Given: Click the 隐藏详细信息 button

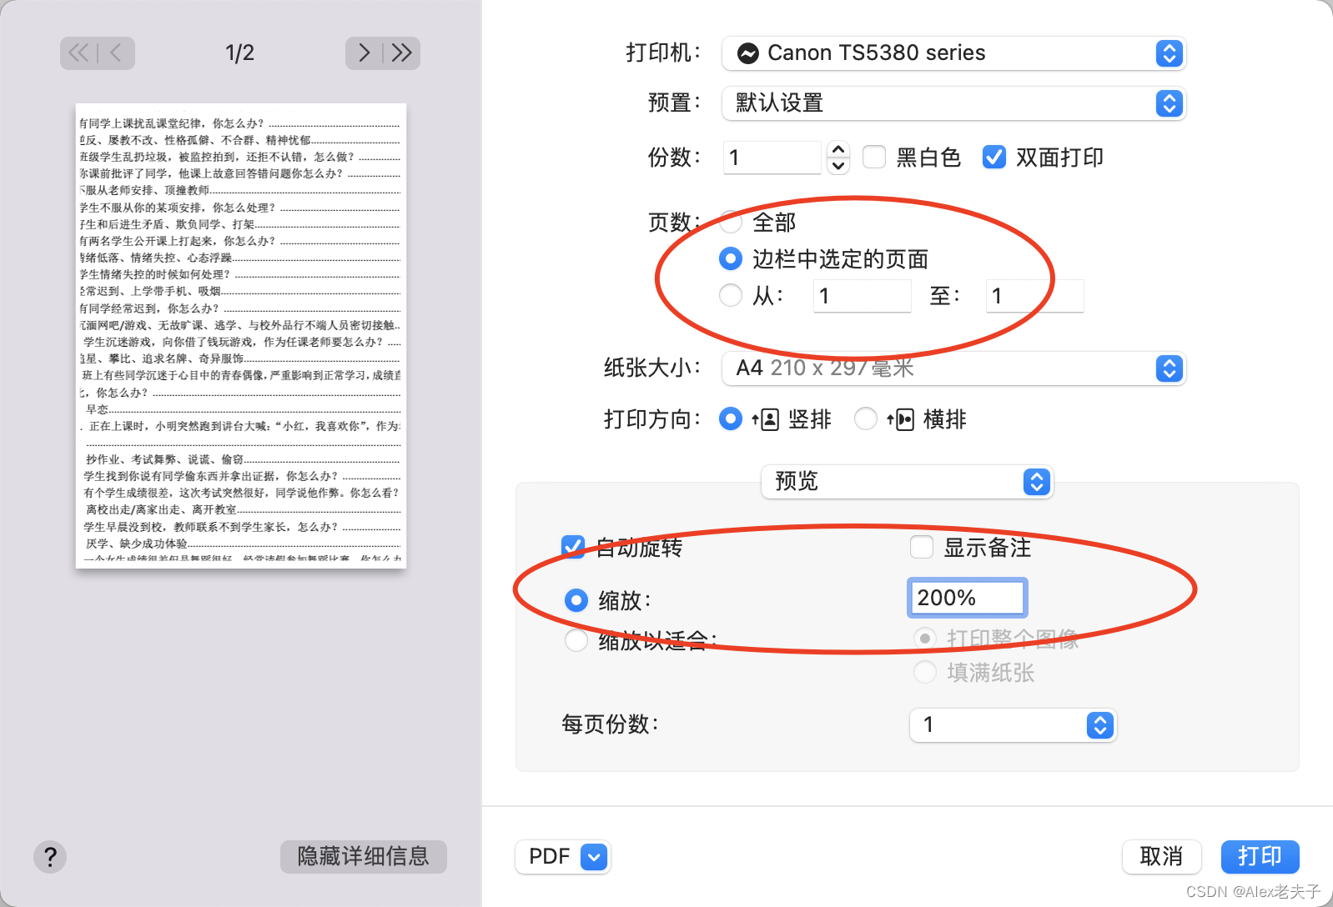Looking at the screenshot, I should [364, 856].
